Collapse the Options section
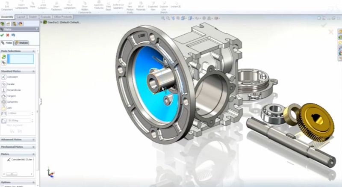 tap(34, 182)
